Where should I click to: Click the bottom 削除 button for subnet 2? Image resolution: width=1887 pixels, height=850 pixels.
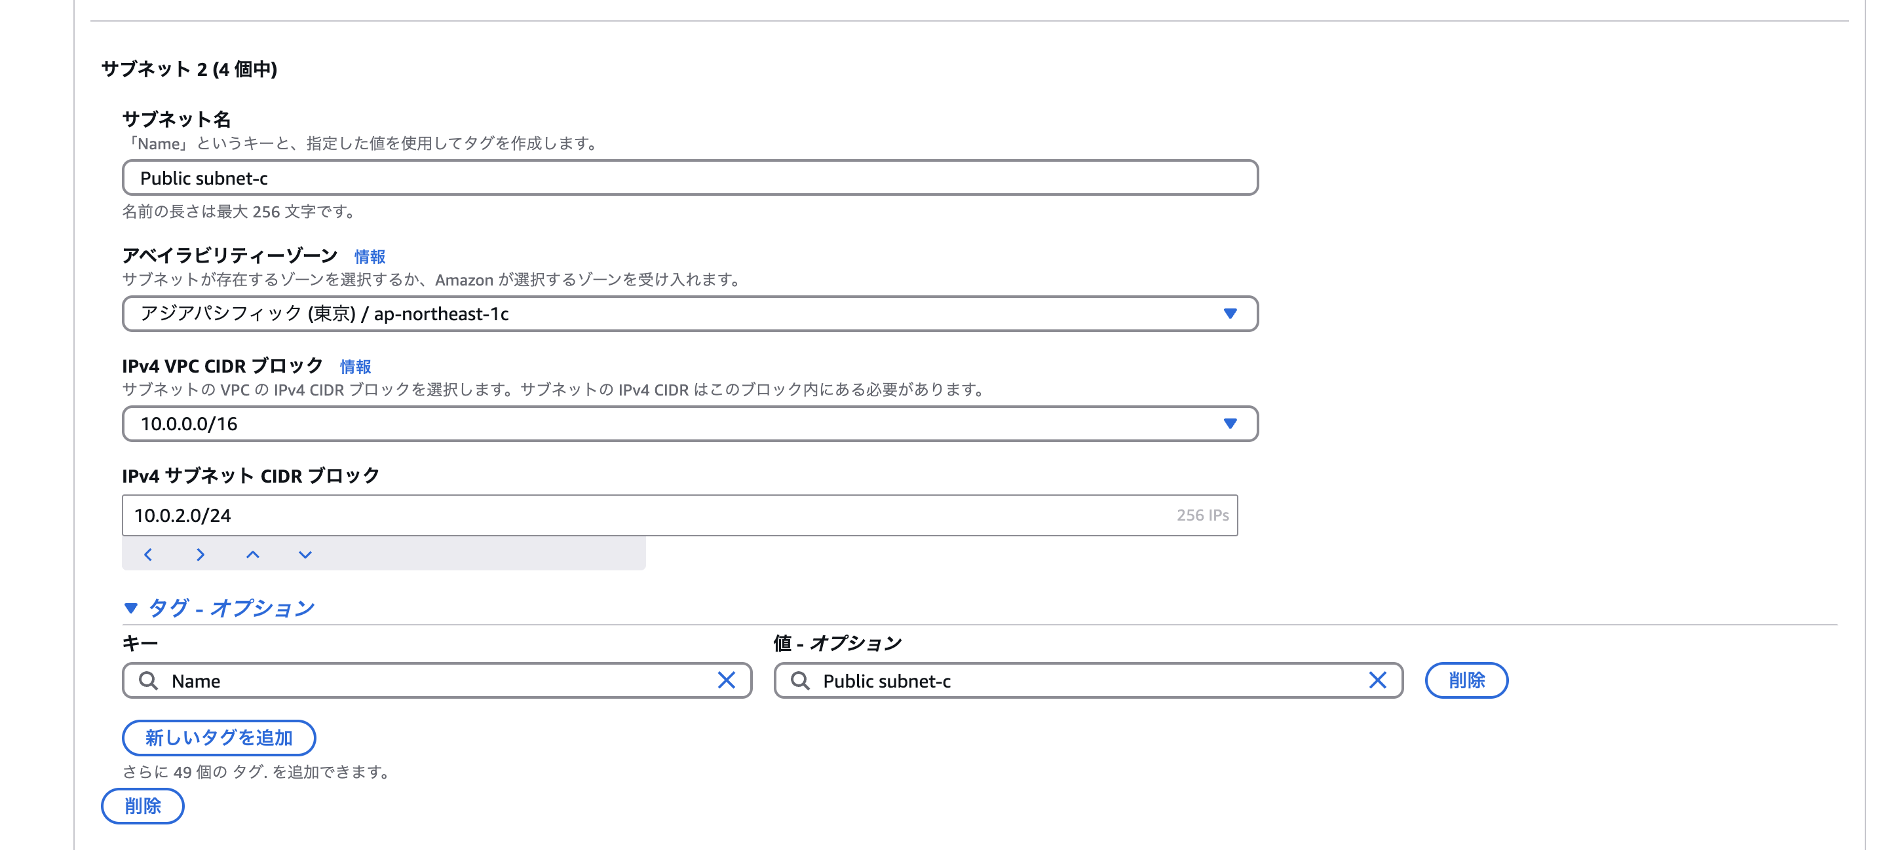pyautogui.click(x=142, y=805)
